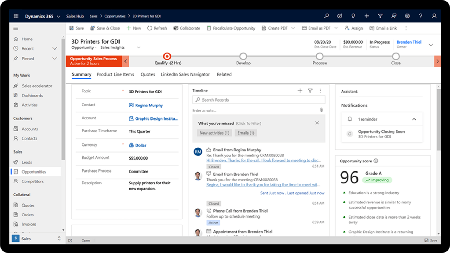Dismiss the What you've missed panel
Screen dimensions: 450x253
pyautogui.click(x=317, y=123)
